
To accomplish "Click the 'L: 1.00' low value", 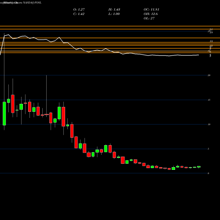I will click(x=114, y=14).
